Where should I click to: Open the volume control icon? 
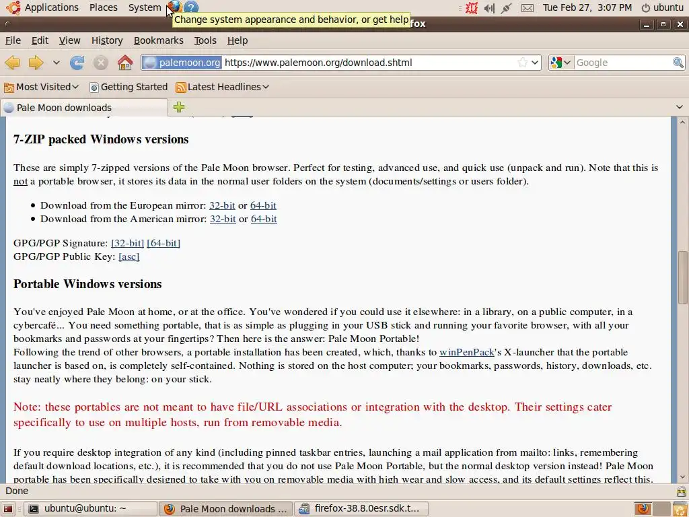point(489,7)
